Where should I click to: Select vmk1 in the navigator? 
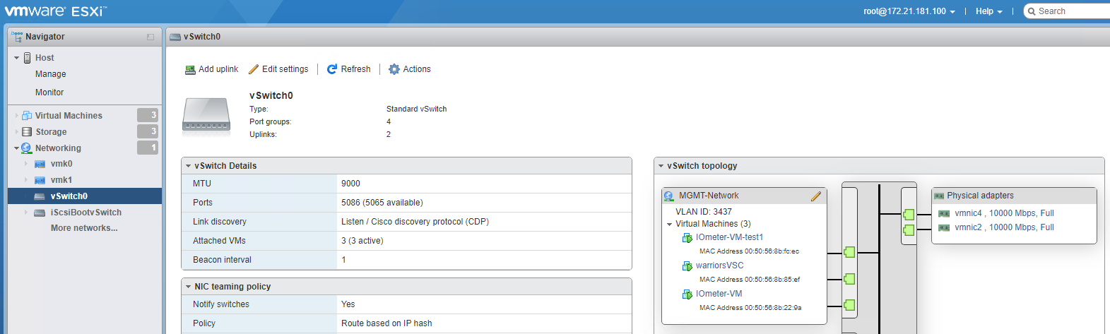pyautogui.click(x=61, y=180)
